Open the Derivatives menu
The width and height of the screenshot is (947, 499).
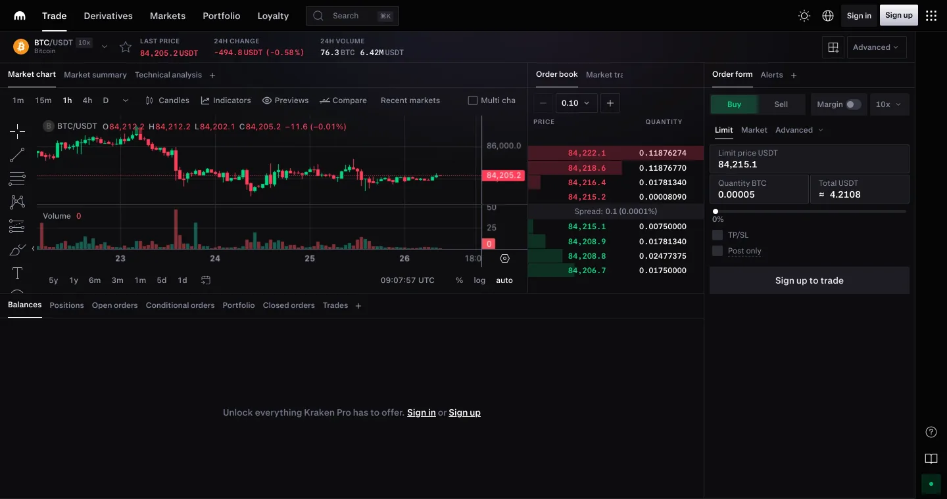click(109, 16)
